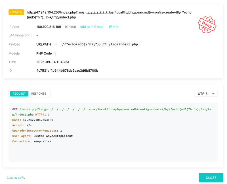Click the IP address 180.100.216.109
This screenshot has height=184, width=227.
tap(49, 27)
